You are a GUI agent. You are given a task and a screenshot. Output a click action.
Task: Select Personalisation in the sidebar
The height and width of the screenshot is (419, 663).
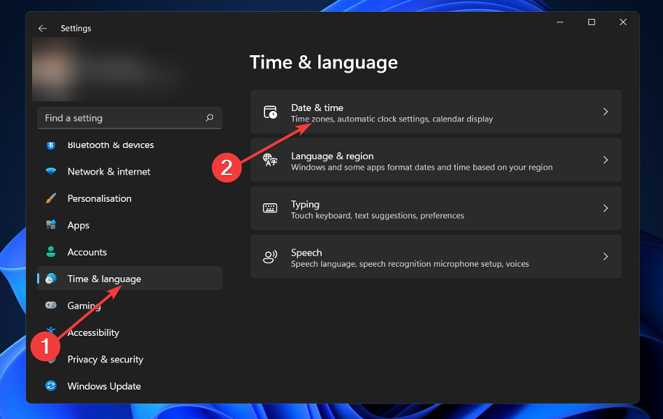point(129,198)
